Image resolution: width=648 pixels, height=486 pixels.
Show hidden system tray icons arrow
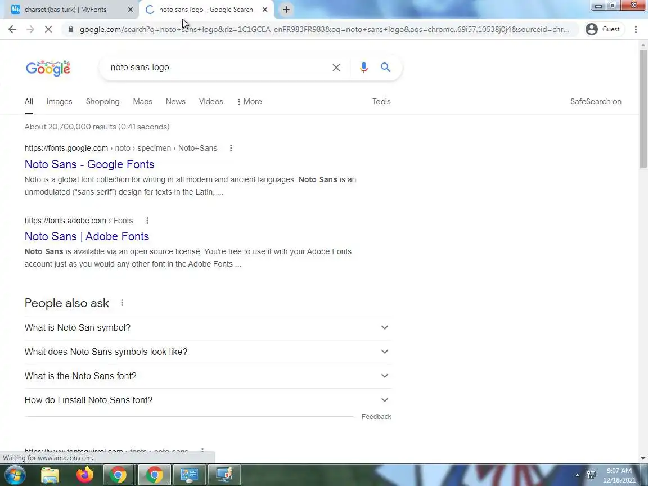point(577,475)
